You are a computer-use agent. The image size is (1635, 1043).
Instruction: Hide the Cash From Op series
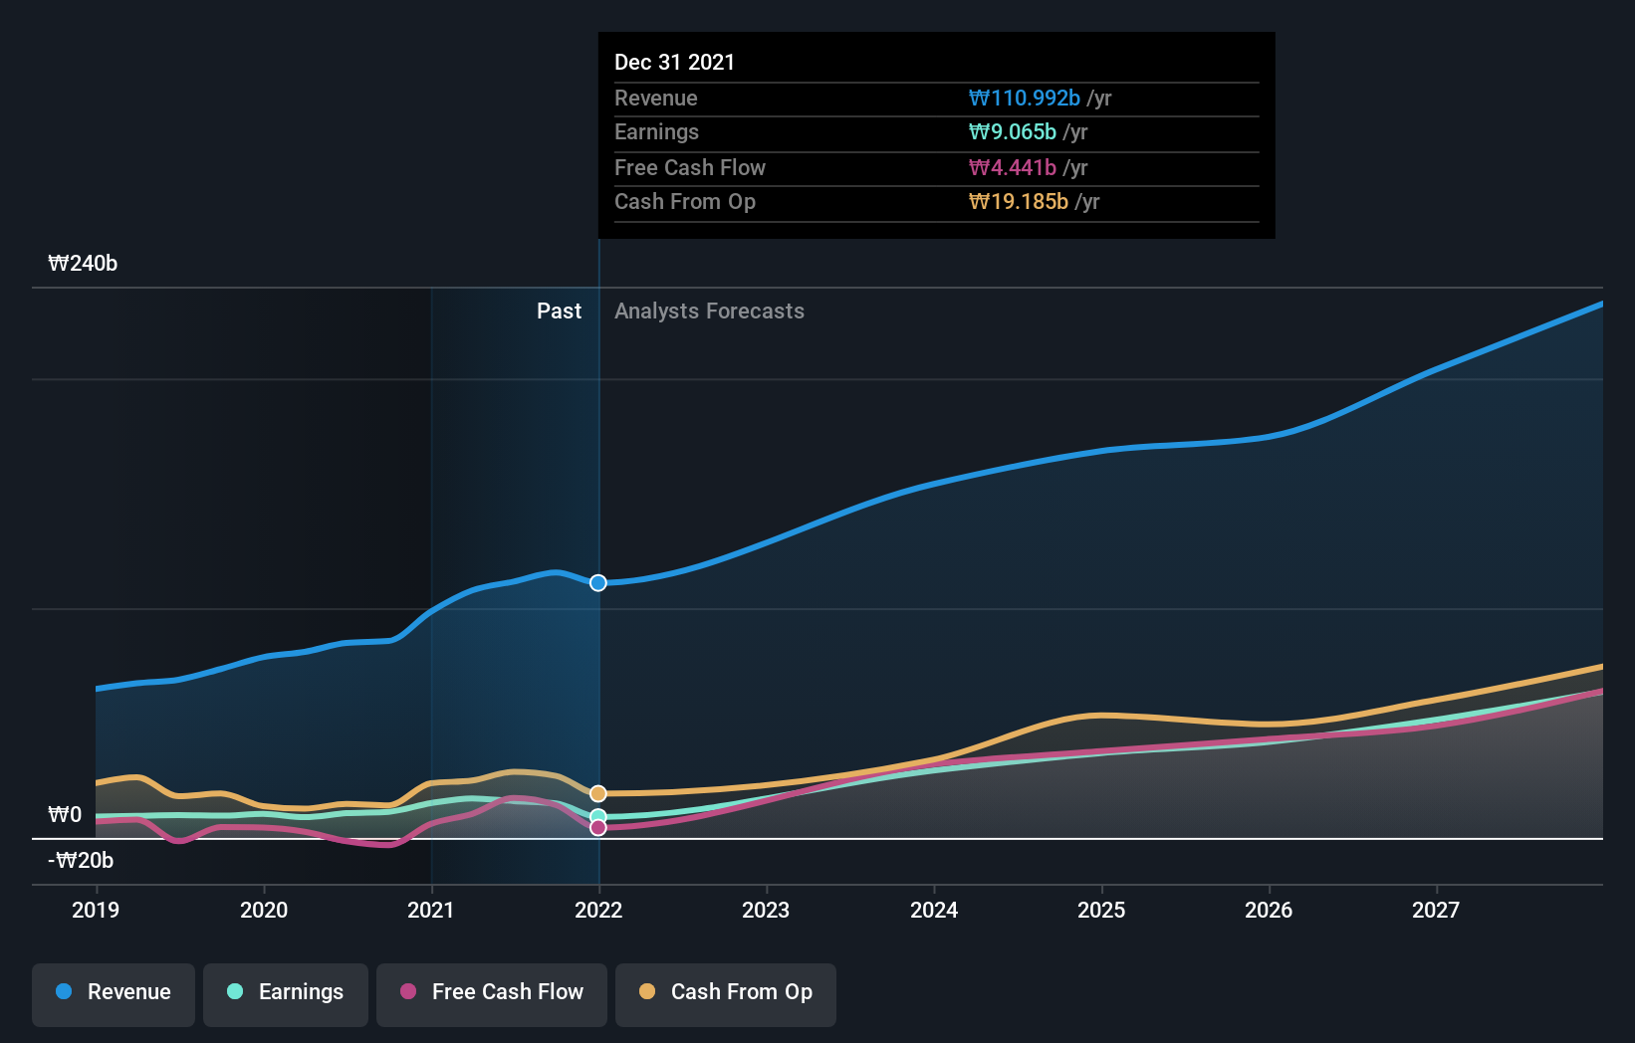tap(725, 993)
